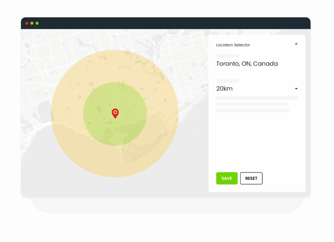Close the Location Selector panel
The height and width of the screenshot is (242, 334).
pos(296,44)
